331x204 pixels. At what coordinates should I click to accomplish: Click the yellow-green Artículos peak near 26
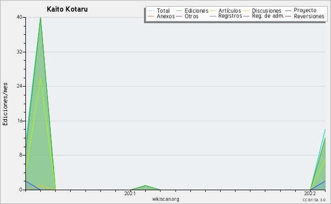pyautogui.click(x=40, y=78)
